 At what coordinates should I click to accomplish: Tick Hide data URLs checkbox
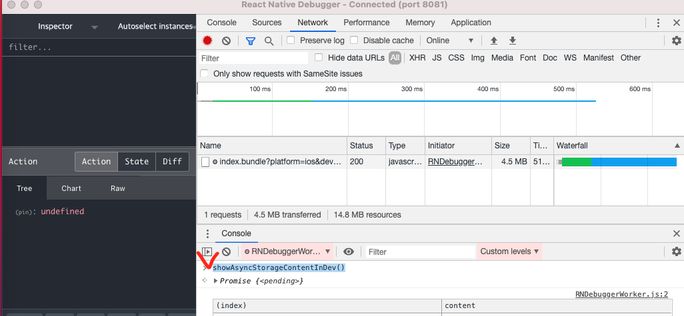pyautogui.click(x=319, y=57)
